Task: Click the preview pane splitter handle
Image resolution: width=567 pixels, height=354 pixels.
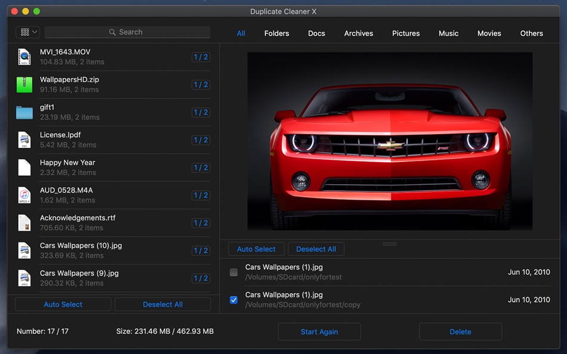Action: click(390, 244)
